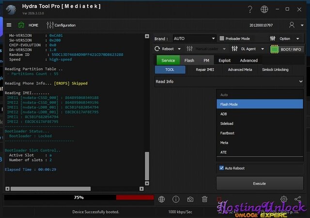This screenshot has height=218, width=310.
Task: Click the globe icon in title bar
Action: pos(264,9)
